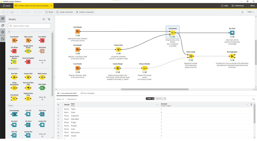Click the node repository vertical scrollbar
257x141 pixels.
pos(52,65)
